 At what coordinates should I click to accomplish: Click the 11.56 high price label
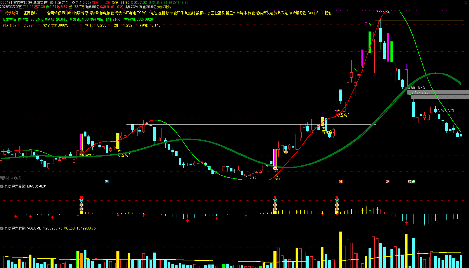[x=385, y=12]
